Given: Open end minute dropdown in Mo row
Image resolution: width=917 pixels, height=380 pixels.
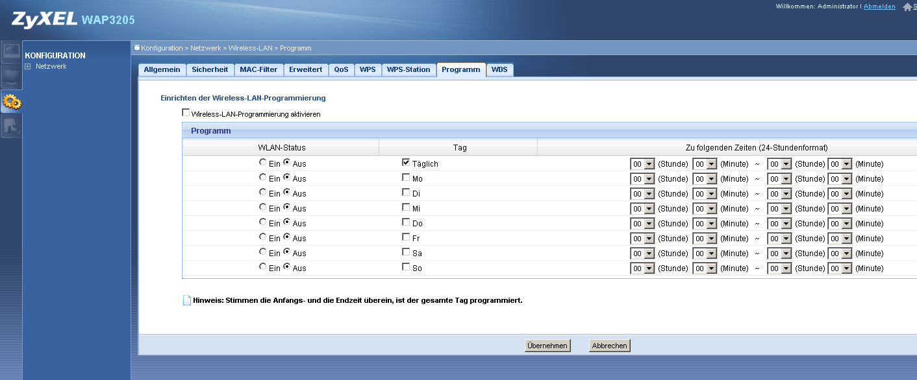Looking at the screenshot, I should pos(840,179).
